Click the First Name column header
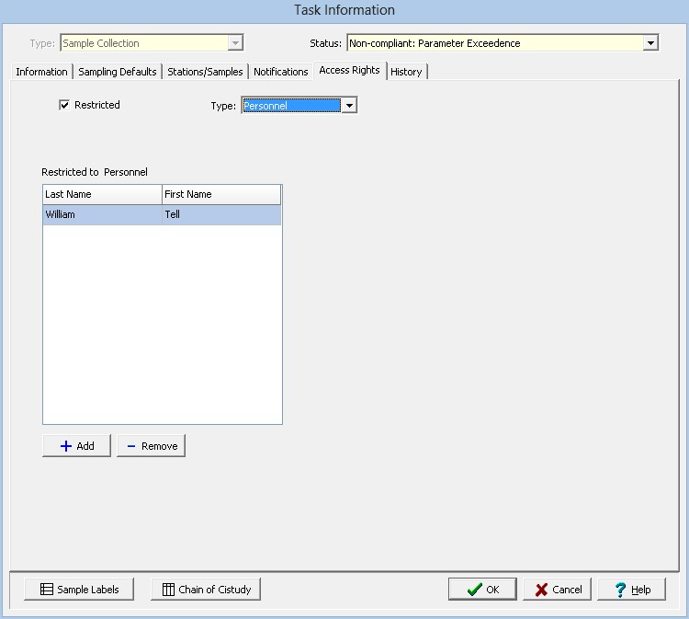This screenshot has width=689, height=619. [x=220, y=194]
